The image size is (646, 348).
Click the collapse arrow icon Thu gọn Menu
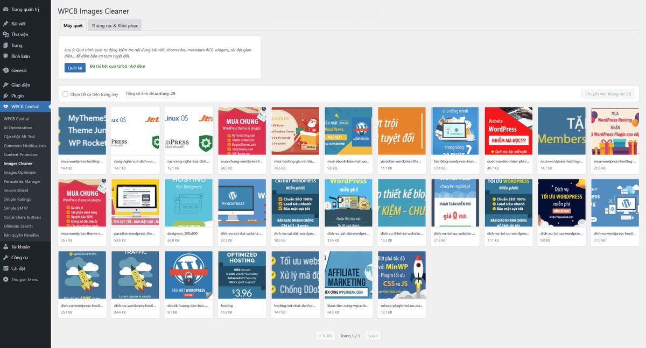click(5, 279)
